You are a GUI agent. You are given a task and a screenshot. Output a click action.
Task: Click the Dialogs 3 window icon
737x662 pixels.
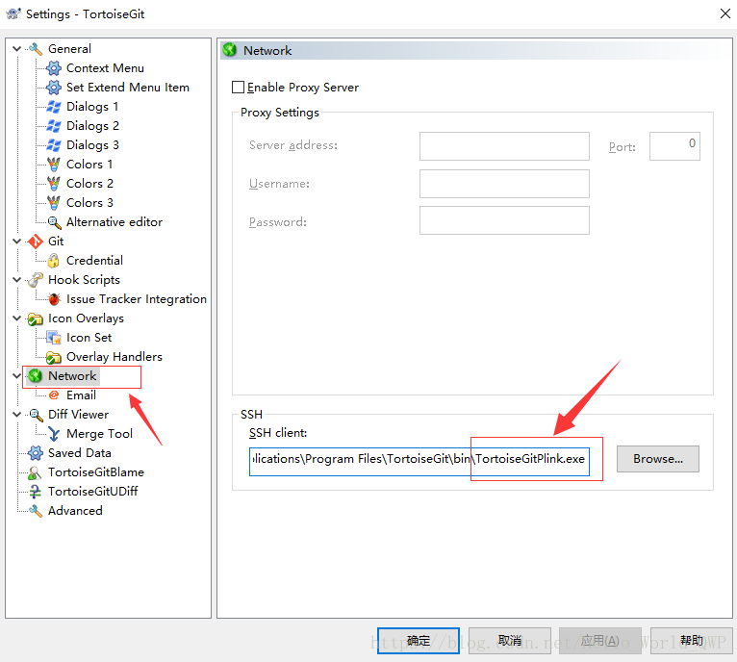54,145
